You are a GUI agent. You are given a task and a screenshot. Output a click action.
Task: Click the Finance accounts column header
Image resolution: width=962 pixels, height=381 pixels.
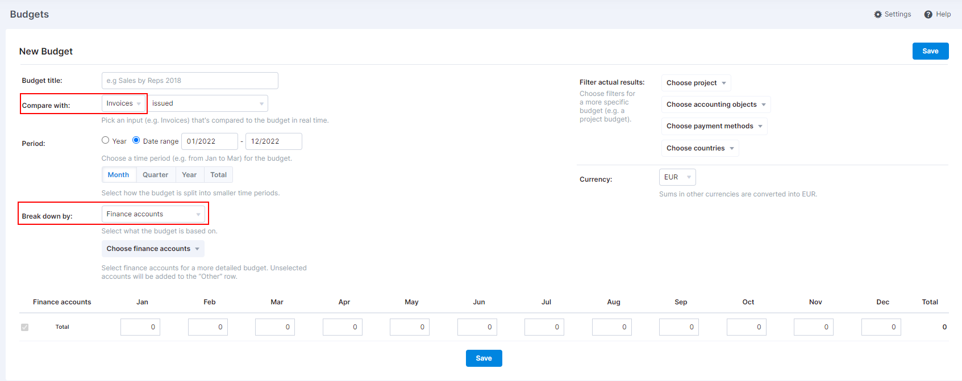coord(62,302)
